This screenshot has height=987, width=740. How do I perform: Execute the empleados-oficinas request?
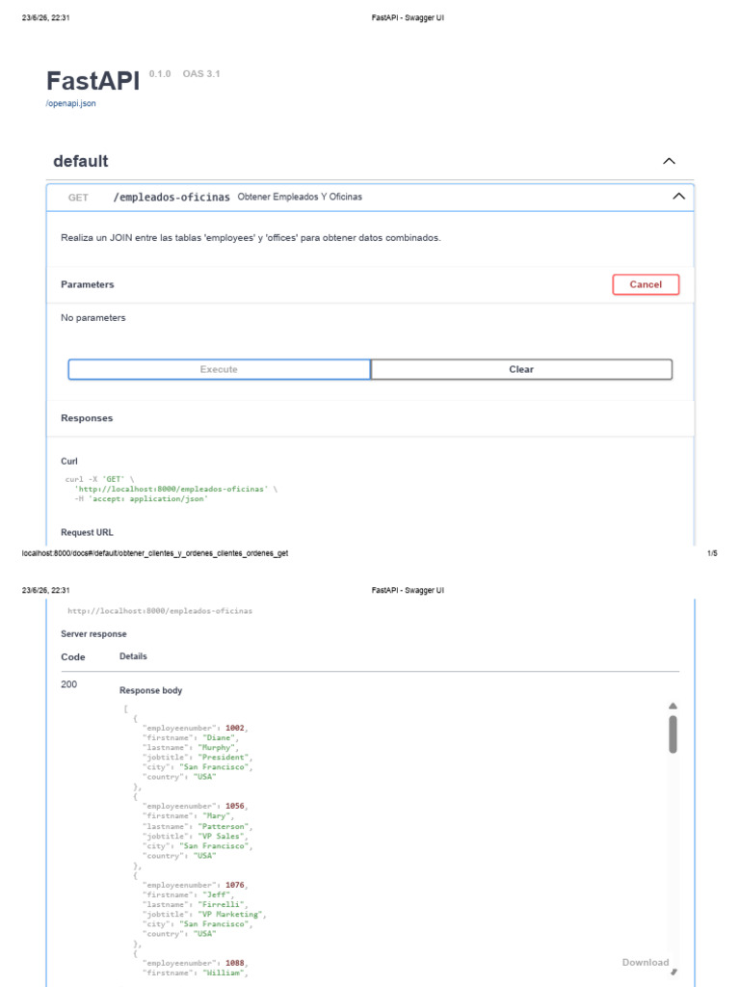coord(219,369)
